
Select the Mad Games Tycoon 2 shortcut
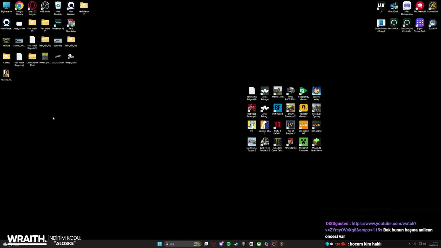coord(252,145)
